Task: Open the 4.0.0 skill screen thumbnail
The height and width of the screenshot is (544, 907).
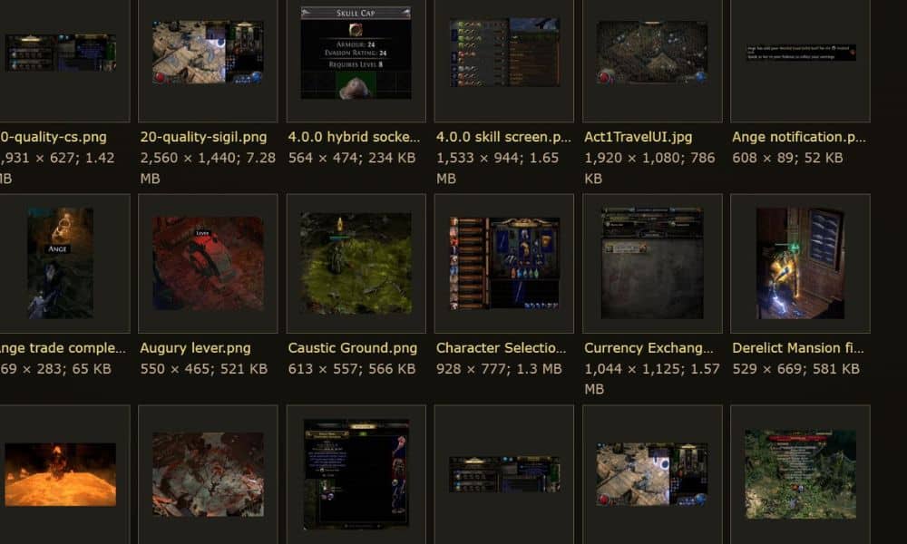Action: (x=504, y=53)
